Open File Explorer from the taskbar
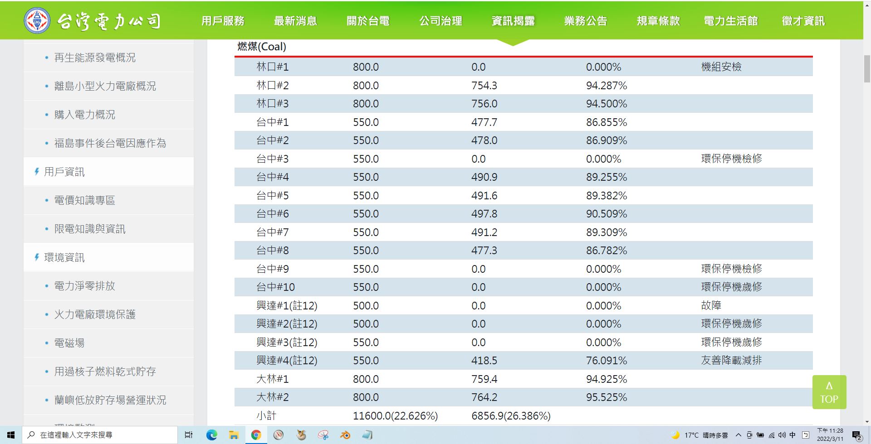The image size is (871, 444). [234, 435]
